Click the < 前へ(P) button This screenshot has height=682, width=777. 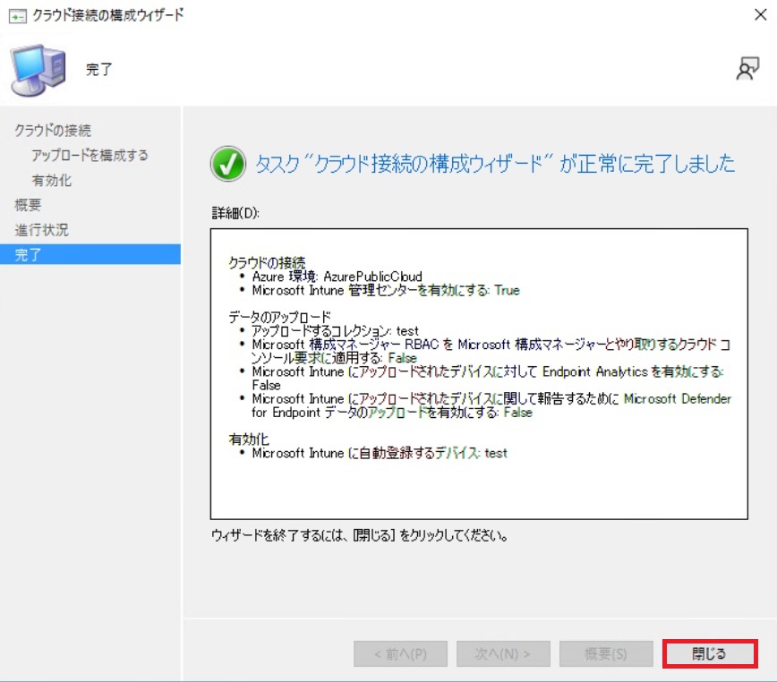[400, 654]
